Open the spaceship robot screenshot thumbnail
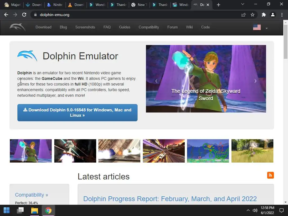Viewport: 288px width, 216px height. (x=75, y=151)
